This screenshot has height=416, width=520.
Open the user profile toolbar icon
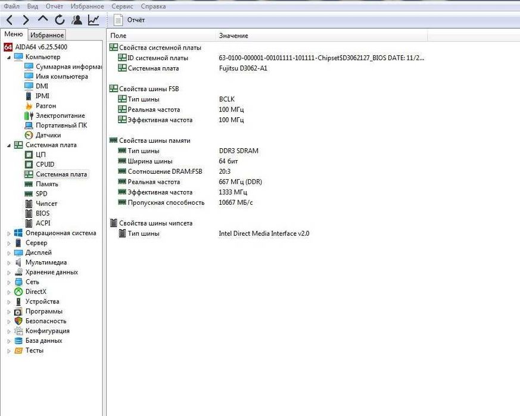77,20
